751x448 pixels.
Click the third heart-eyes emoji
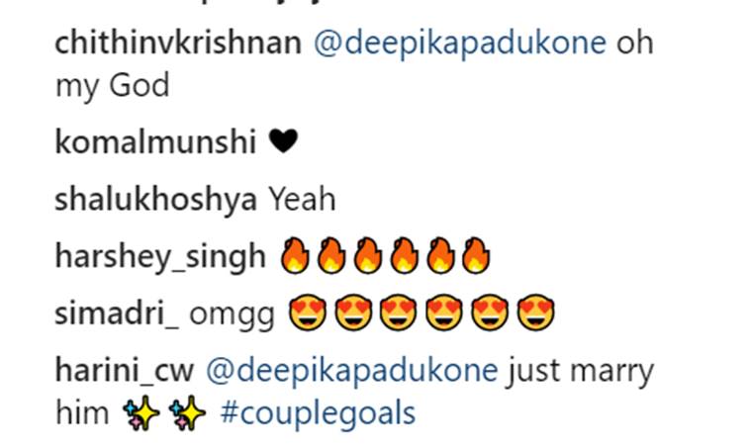[399, 313]
